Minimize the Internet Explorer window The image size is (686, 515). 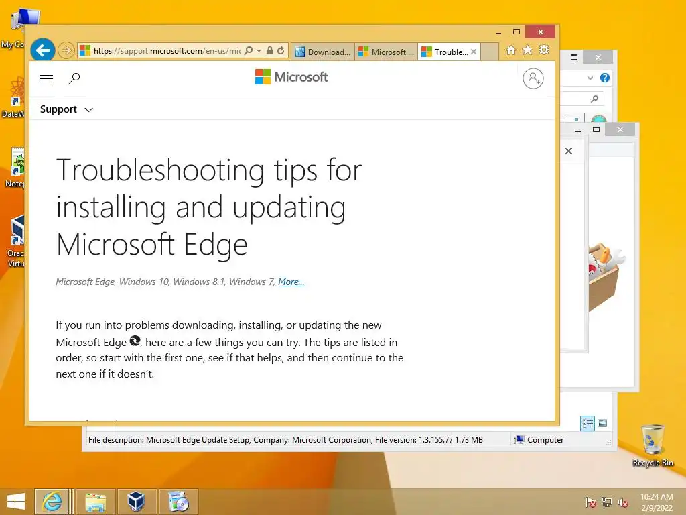(498, 32)
